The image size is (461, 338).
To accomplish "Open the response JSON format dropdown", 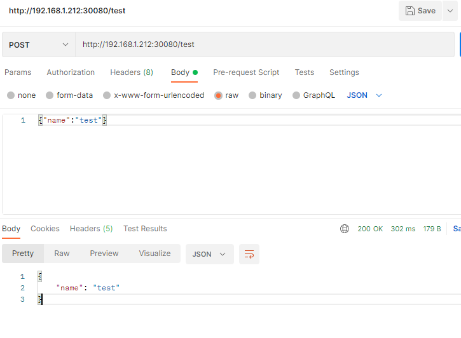I will (x=209, y=254).
